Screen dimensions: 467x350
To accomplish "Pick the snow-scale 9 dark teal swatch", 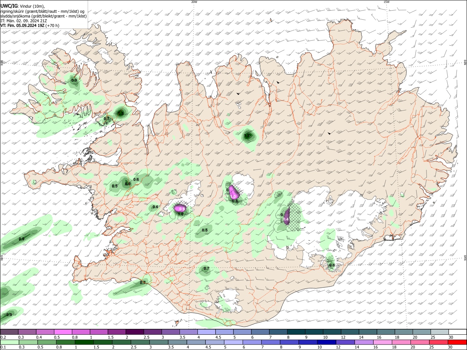I will (x=313, y=332).
